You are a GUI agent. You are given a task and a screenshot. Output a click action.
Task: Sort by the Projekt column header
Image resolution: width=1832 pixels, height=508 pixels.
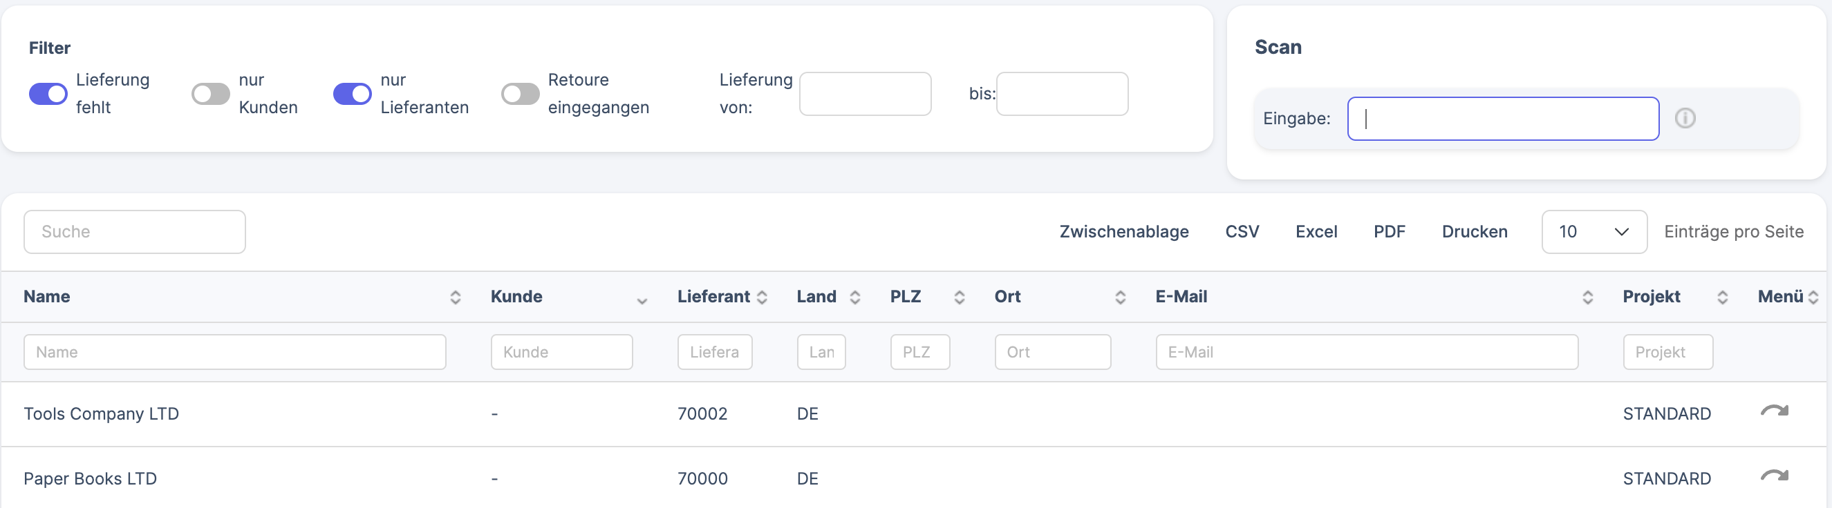tap(1651, 297)
